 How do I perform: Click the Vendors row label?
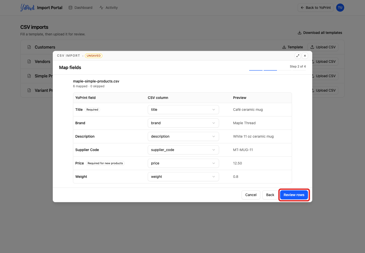[43, 61]
